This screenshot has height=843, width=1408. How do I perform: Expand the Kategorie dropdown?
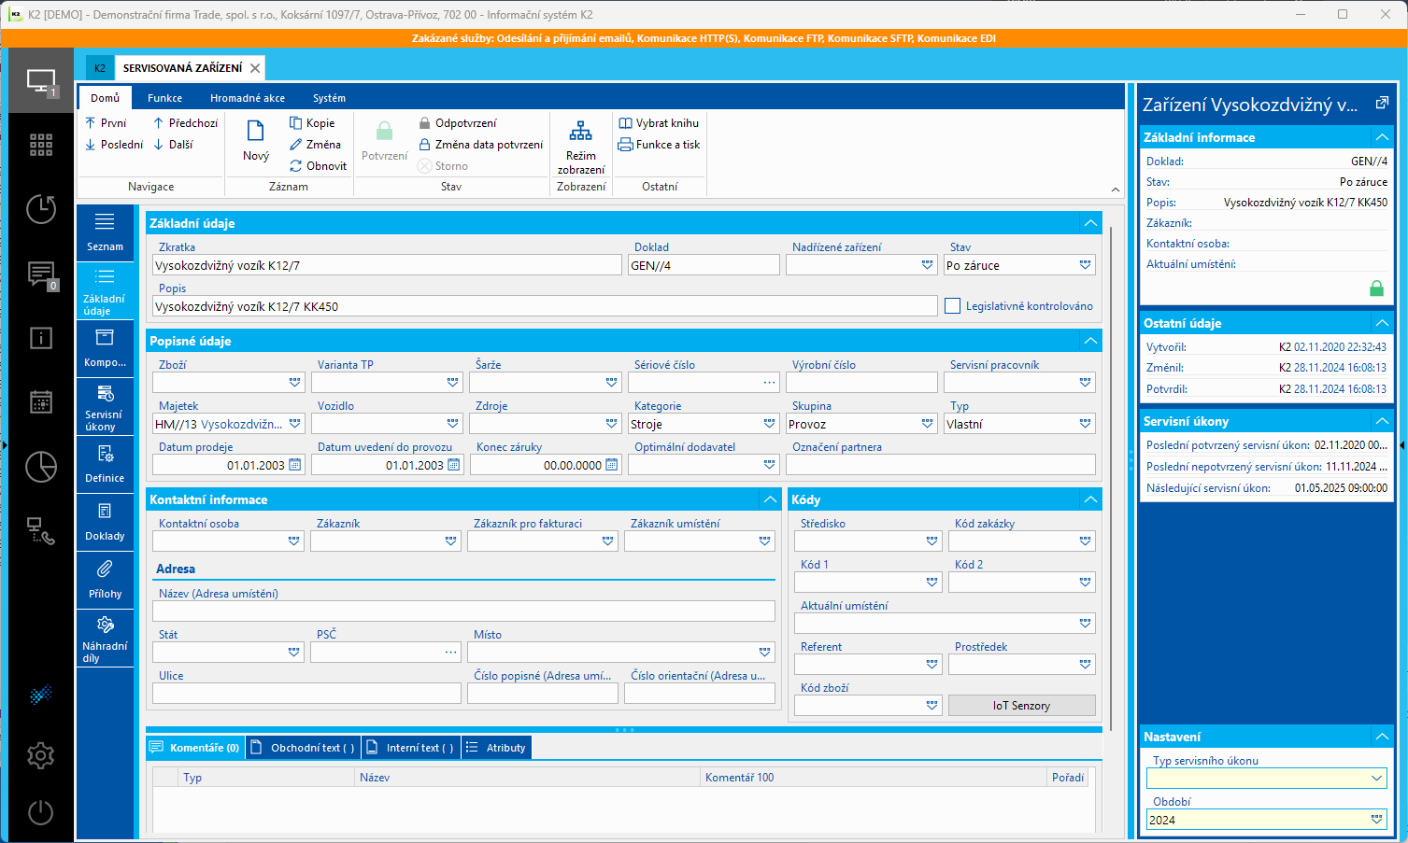click(769, 424)
